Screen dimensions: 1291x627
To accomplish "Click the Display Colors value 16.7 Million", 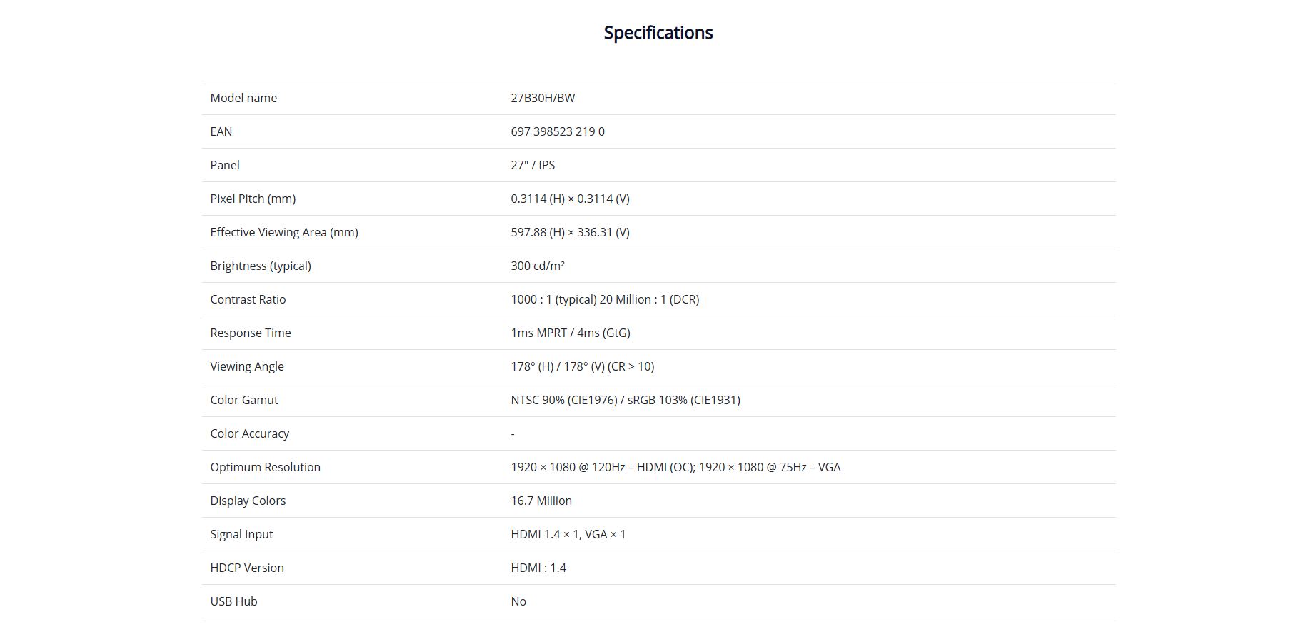I will click(541, 501).
